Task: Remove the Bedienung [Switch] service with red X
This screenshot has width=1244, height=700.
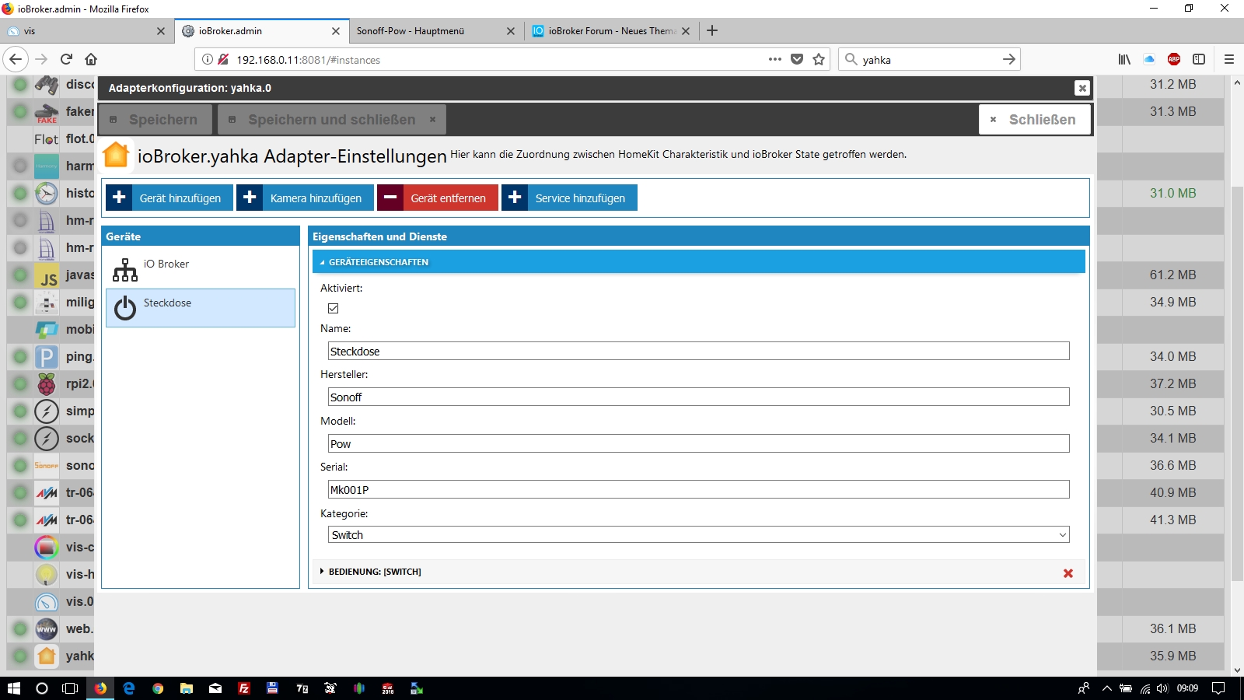Action: [x=1068, y=573]
